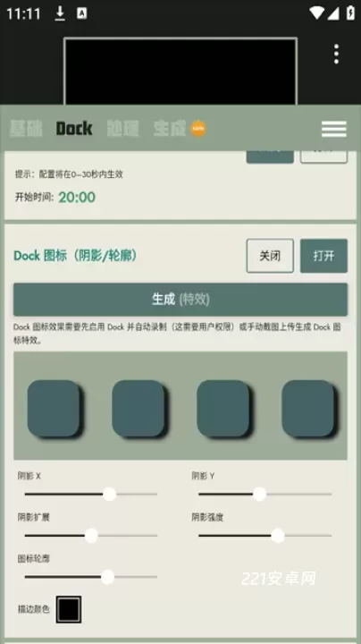Tap the black preview area at top
361x644 pixels.
(180, 72)
